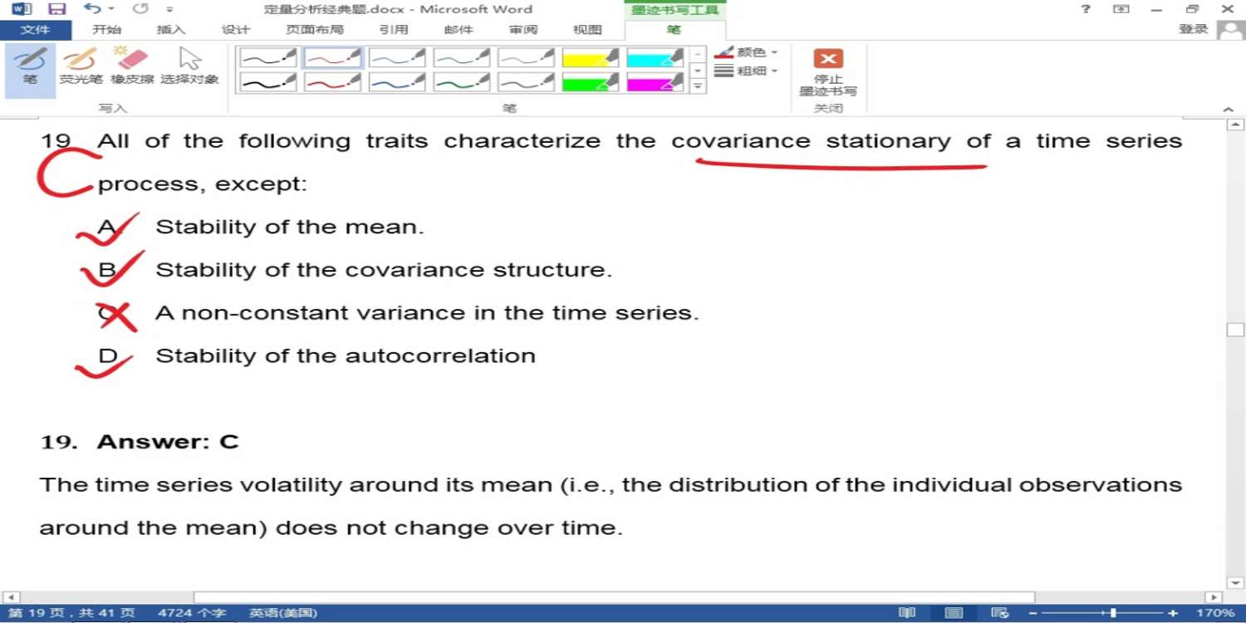
Task: Pick the thick red pen style
Action: click(333, 82)
